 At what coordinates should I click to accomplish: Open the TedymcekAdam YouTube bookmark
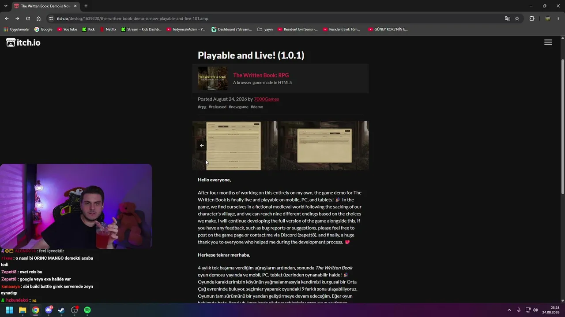click(186, 29)
